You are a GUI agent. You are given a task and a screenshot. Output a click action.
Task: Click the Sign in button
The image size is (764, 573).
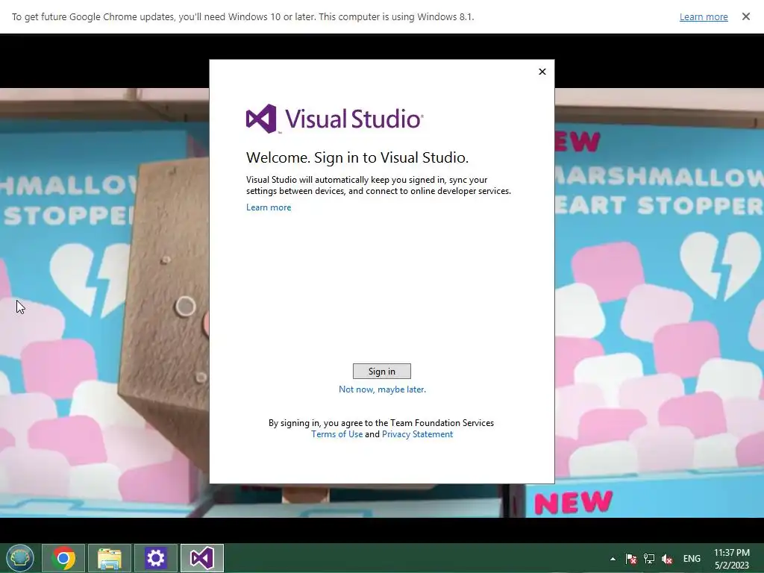(x=381, y=372)
